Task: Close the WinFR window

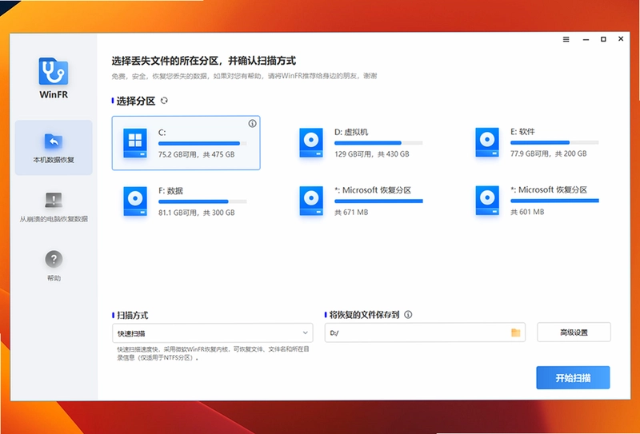Action: pos(621,38)
